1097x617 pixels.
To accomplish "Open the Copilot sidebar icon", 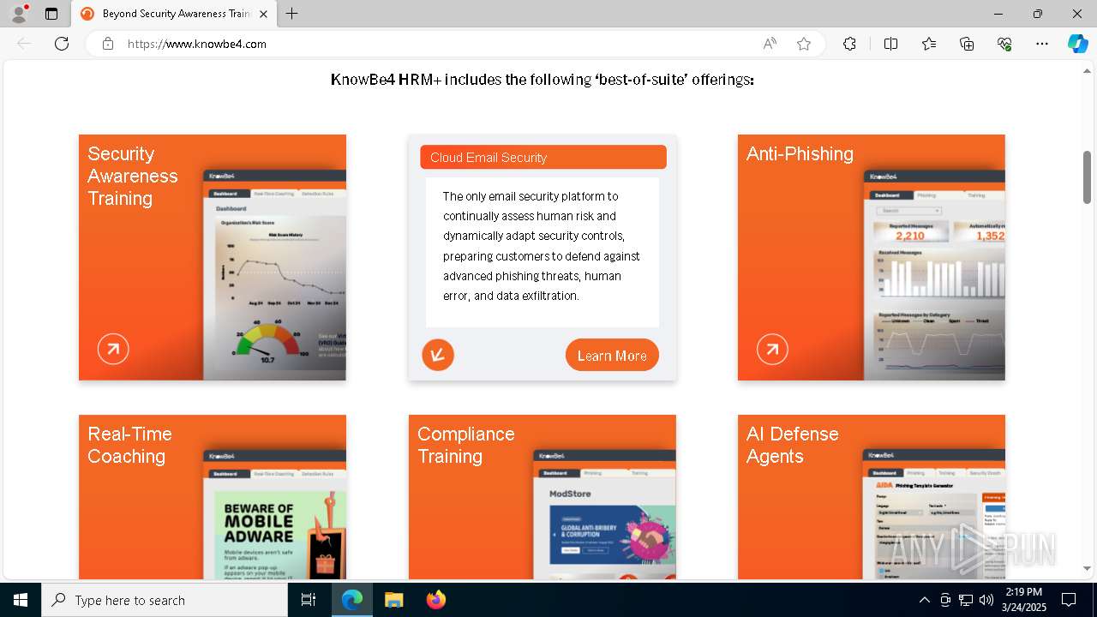I will tap(1077, 44).
